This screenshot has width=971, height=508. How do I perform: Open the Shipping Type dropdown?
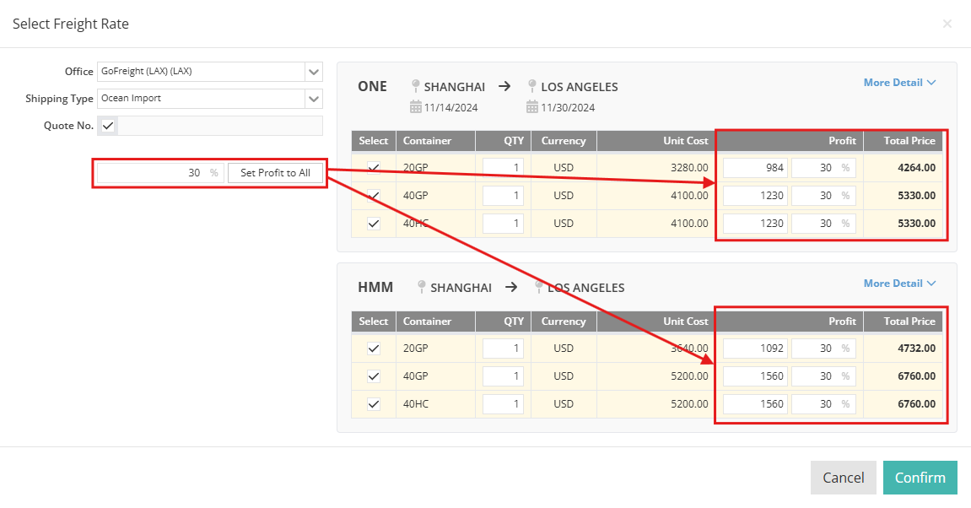point(313,99)
